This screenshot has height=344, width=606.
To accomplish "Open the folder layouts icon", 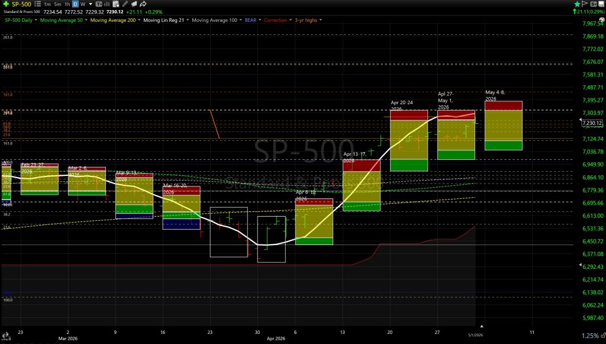I will [134, 4].
